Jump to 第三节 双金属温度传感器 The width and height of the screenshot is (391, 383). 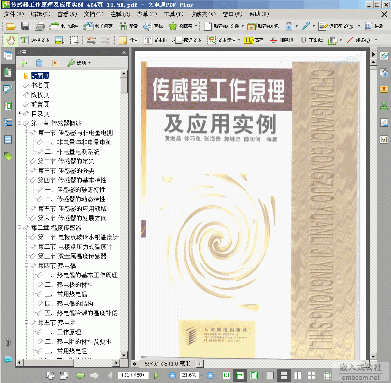72,256
